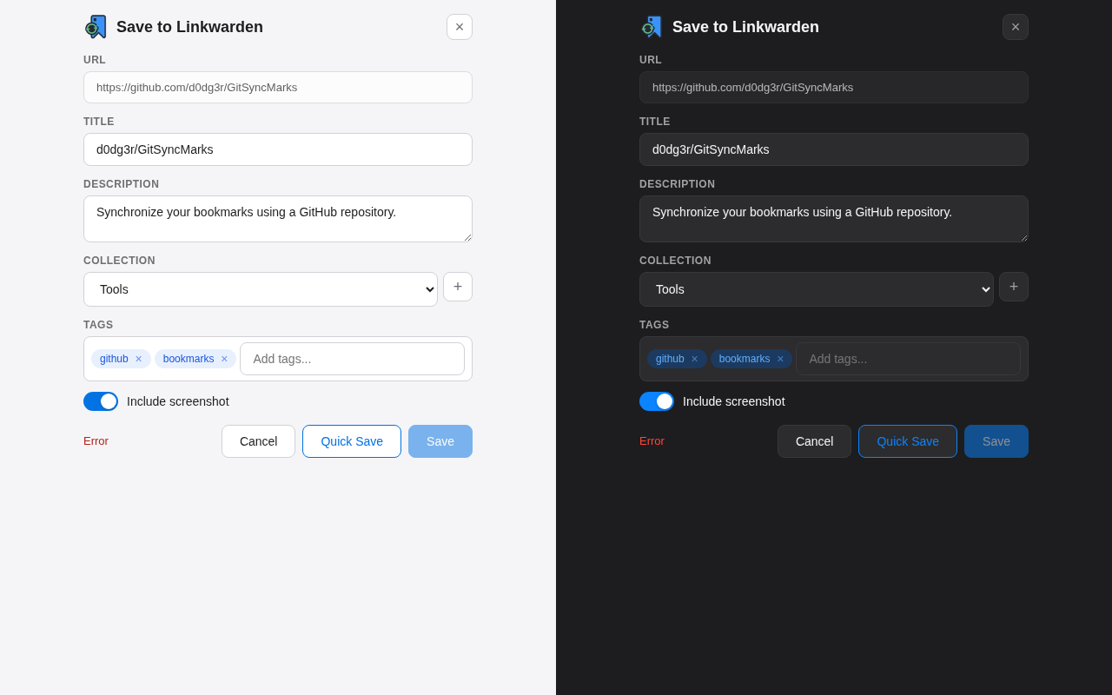Add new collection with plus in the light panel
This screenshot has width=1112, height=695.
(458, 287)
